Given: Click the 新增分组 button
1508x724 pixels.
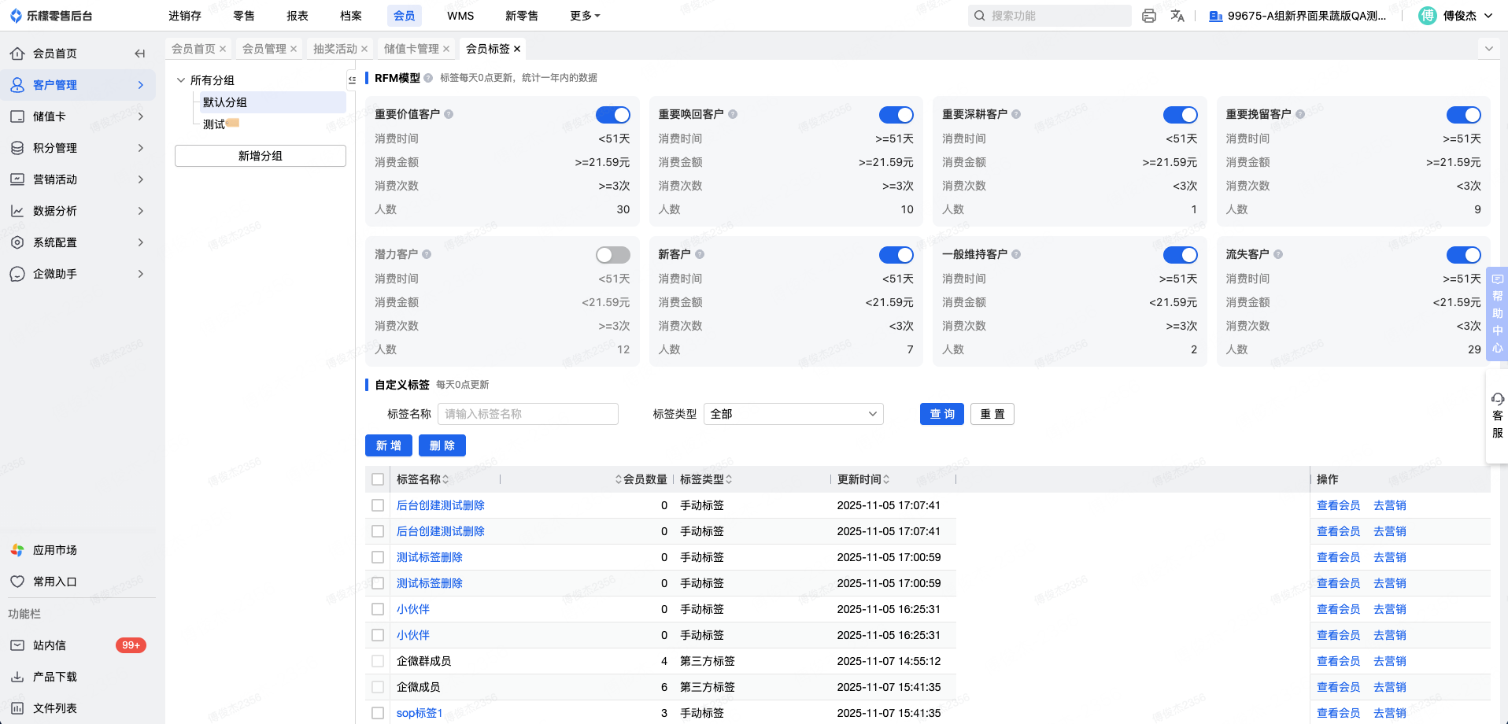Looking at the screenshot, I should (x=261, y=156).
